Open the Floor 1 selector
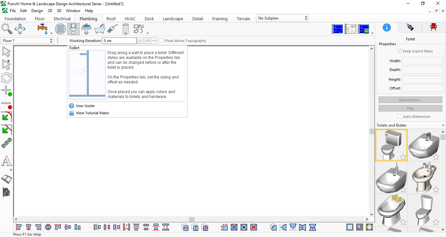The image size is (446, 237). [27, 41]
